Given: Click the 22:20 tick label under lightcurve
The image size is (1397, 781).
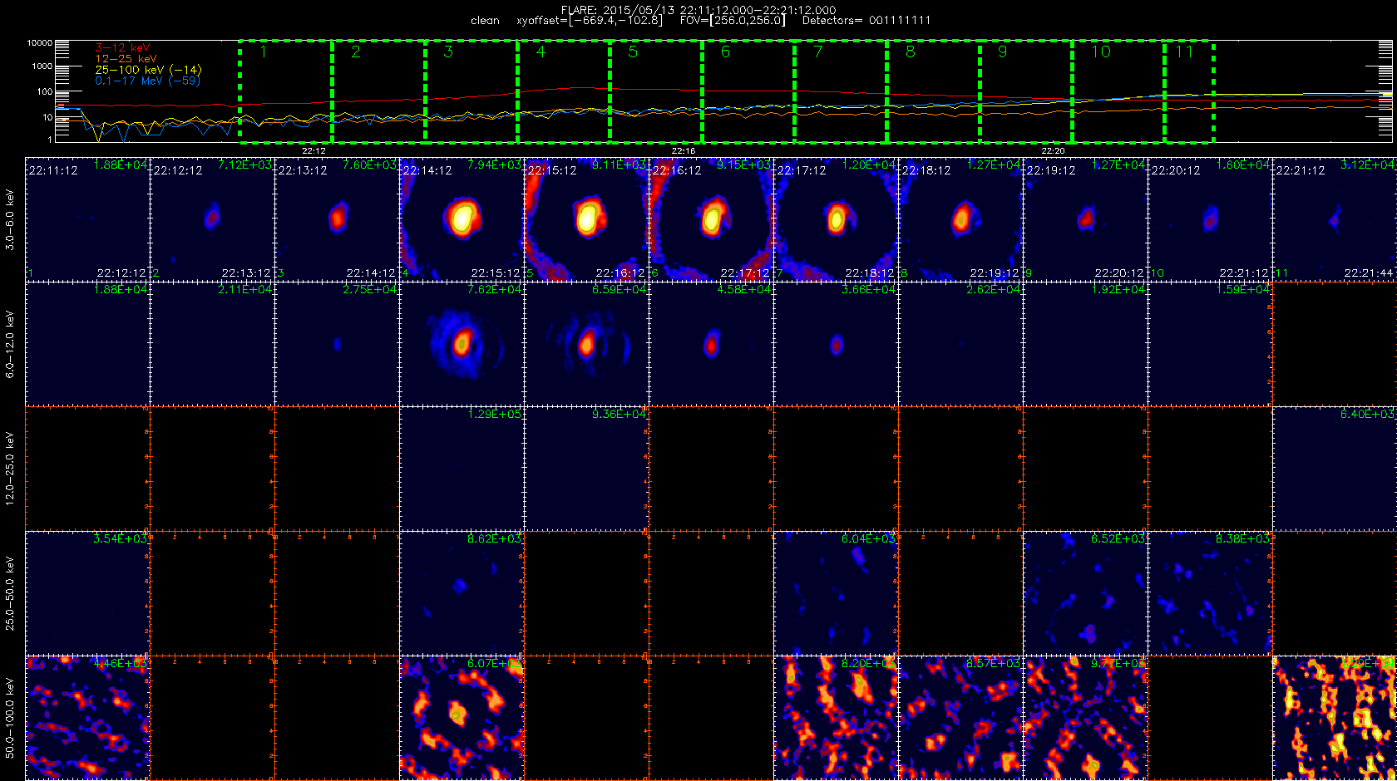Looking at the screenshot, I should (x=1053, y=151).
